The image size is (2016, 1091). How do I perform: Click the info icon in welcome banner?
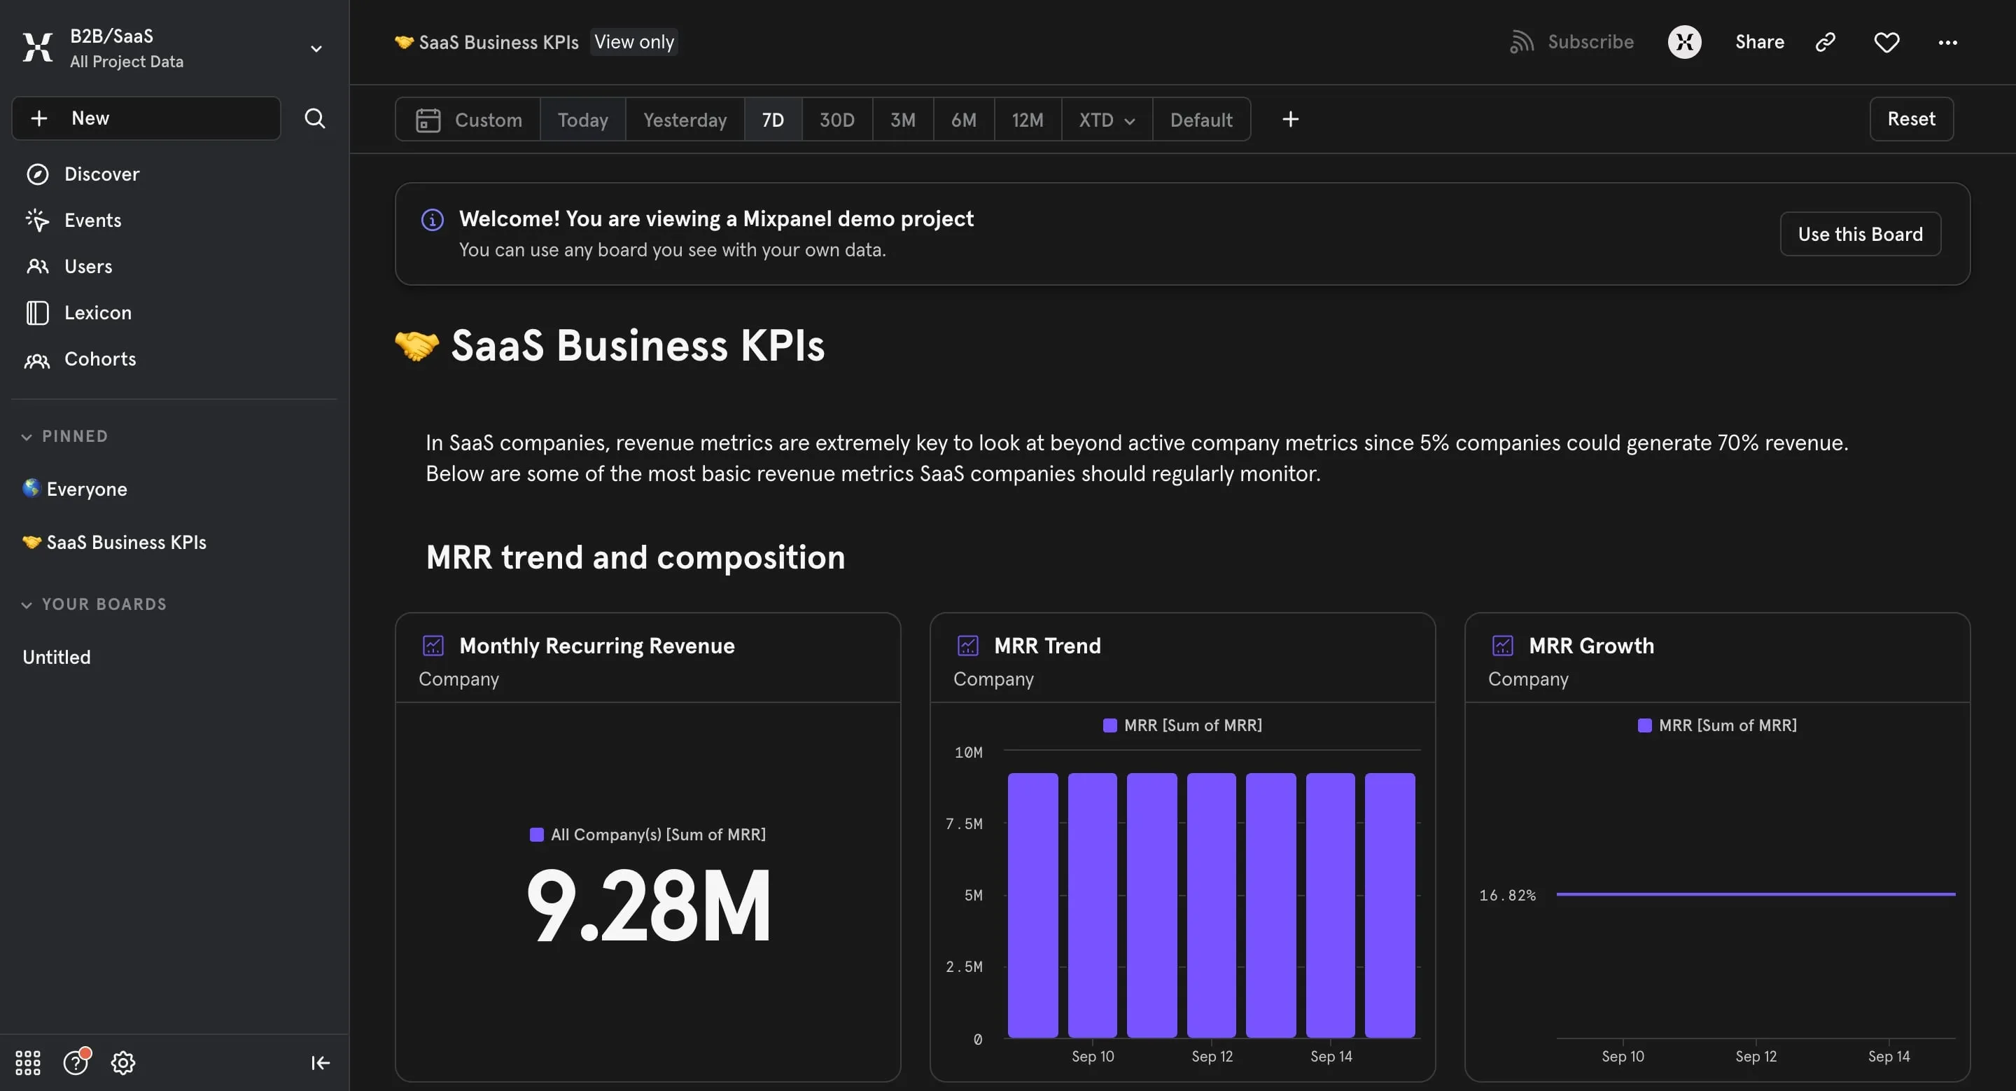[x=432, y=220]
